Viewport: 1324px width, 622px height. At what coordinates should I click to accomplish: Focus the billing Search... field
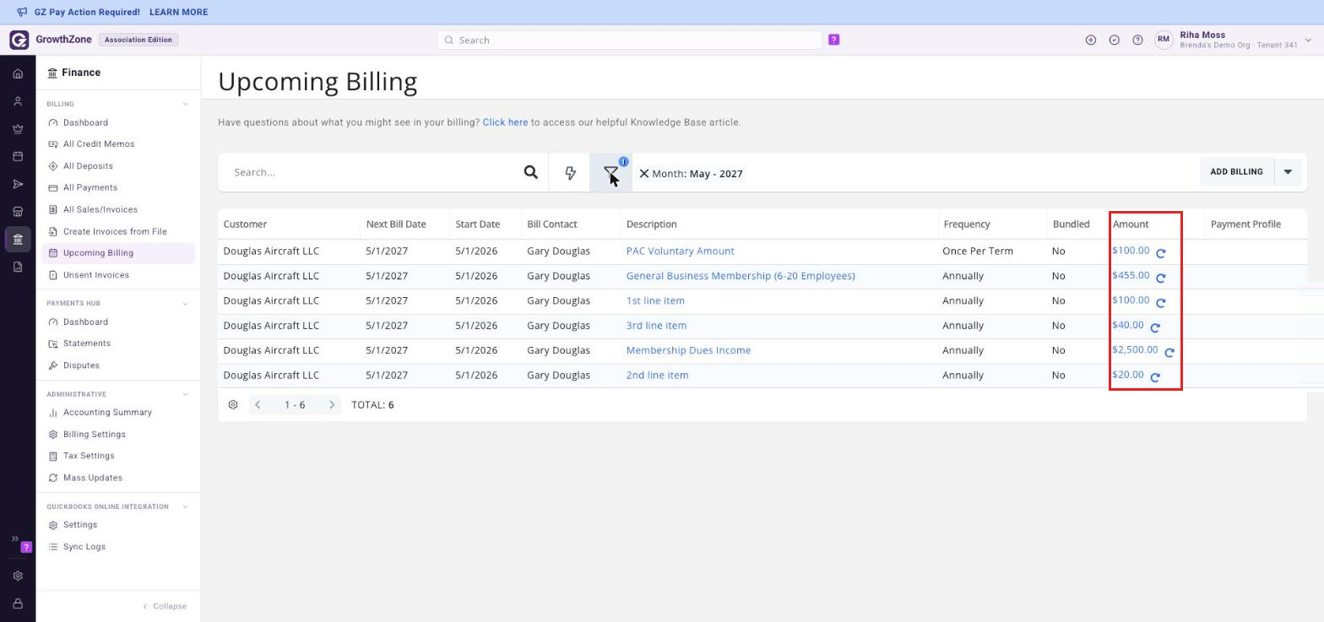372,172
